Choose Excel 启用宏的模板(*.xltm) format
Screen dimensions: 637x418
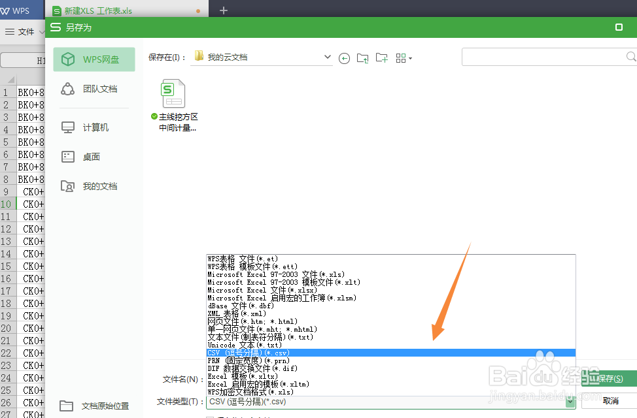point(391,384)
